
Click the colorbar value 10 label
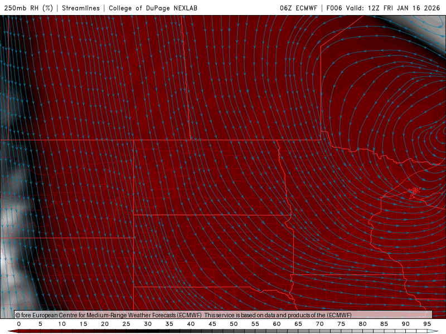(62, 324)
